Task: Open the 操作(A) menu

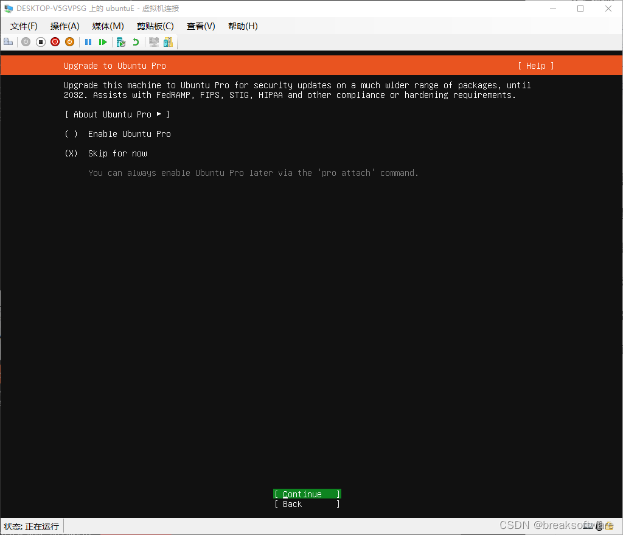Action: tap(64, 26)
